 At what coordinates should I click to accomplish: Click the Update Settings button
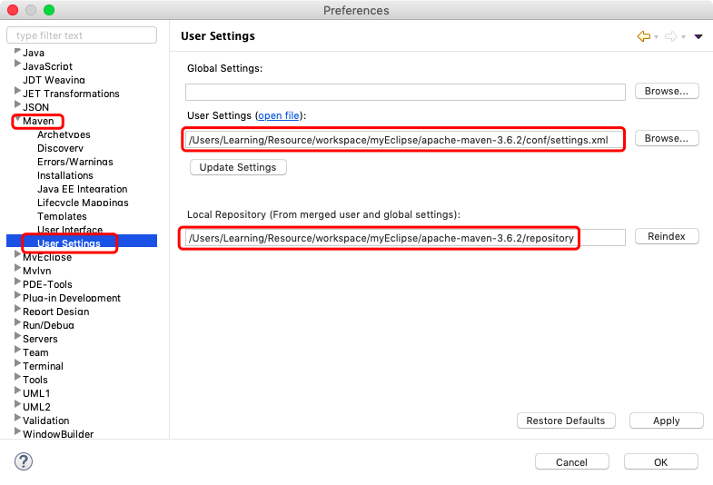(x=239, y=167)
